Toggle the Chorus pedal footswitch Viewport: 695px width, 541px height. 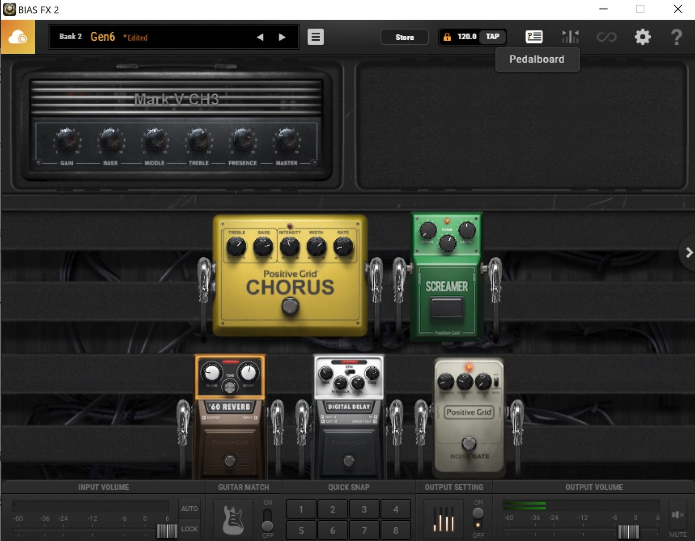coord(290,306)
